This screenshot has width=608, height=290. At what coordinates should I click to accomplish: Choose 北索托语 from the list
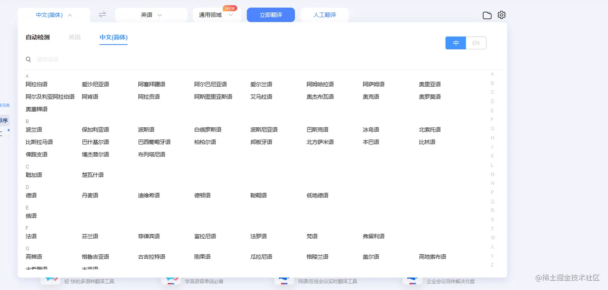coord(430,130)
